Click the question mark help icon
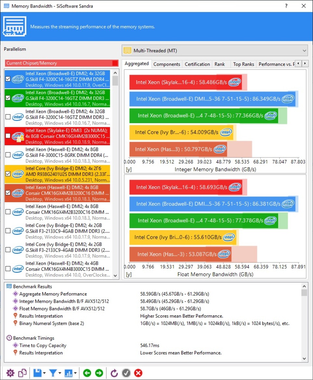 286,6
